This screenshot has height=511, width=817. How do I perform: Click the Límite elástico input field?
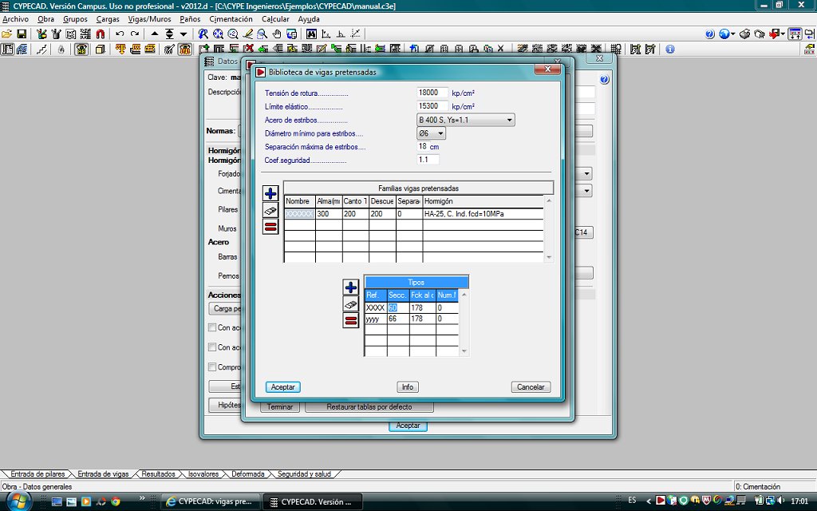coord(432,106)
